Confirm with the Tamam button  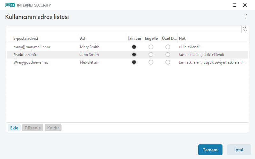(x=210, y=150)
